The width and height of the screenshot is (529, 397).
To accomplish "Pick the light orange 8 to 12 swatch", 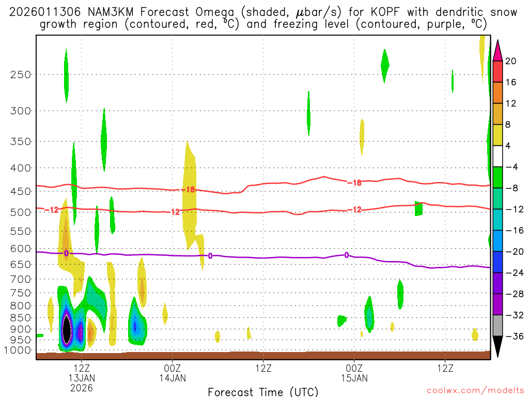I will (x=497, y=114).
